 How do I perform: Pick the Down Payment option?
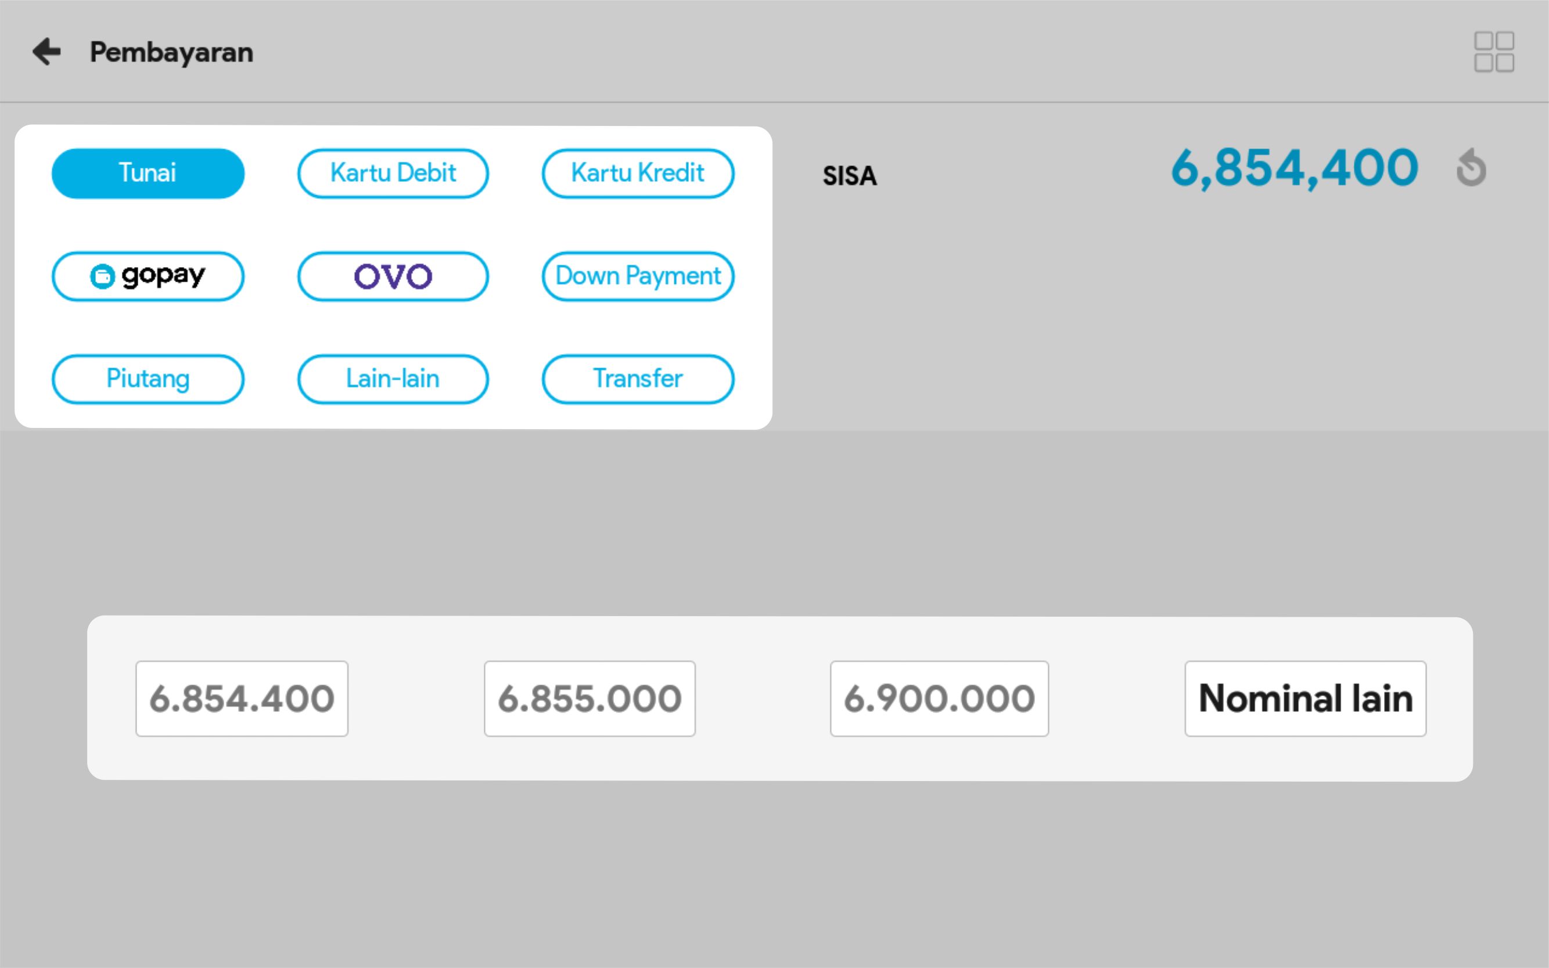click(637, 276)
